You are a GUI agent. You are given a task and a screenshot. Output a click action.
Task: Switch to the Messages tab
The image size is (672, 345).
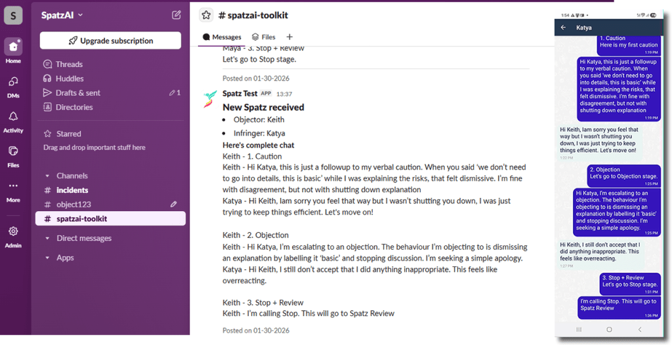pos(222,37)
